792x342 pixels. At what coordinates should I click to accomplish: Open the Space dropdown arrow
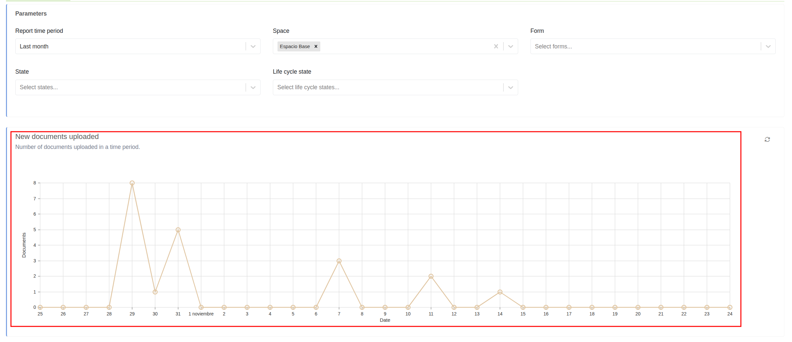511,46
